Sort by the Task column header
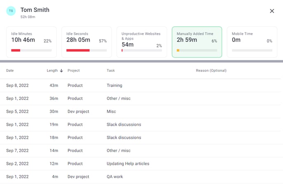This screenshot has height=189, width=283. 111,71
